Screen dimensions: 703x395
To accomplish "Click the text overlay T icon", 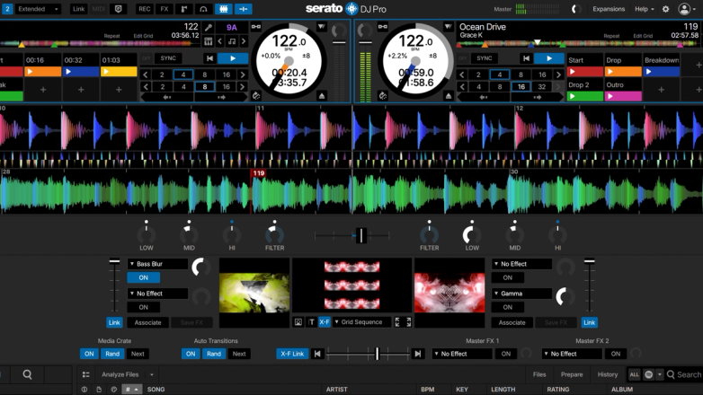I will click(312, 322).
